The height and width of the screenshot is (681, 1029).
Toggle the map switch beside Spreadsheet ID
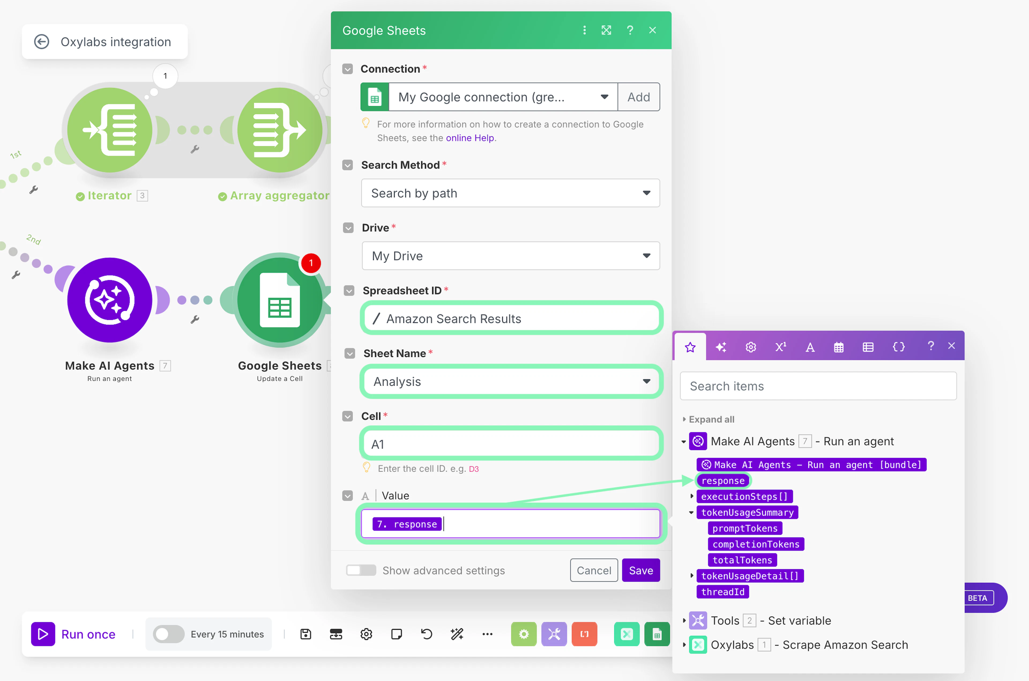point(349,291)
